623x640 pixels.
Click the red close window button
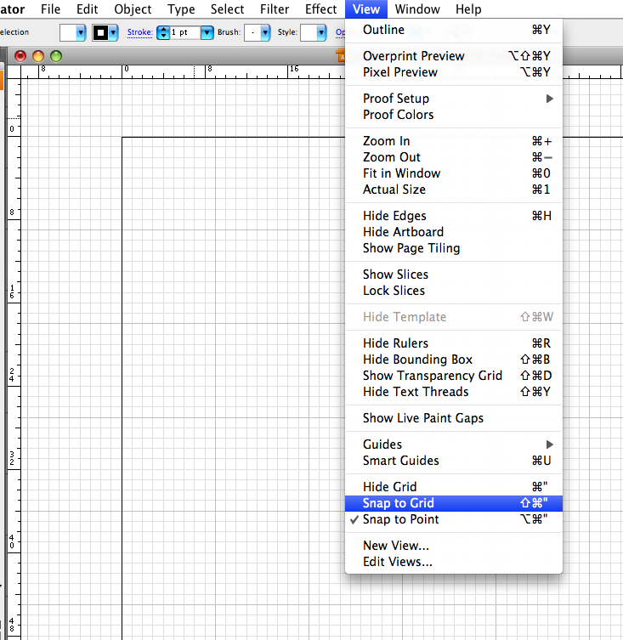point(20,56)
